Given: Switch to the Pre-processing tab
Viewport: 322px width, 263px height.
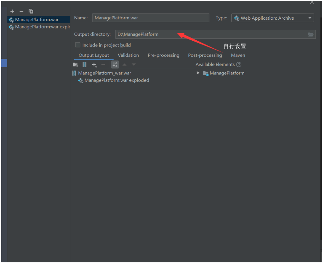Looking at the screenshot, I should coord(163,55).
